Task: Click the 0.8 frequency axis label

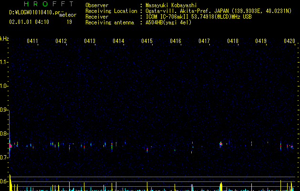Action: tap(3, 134)
